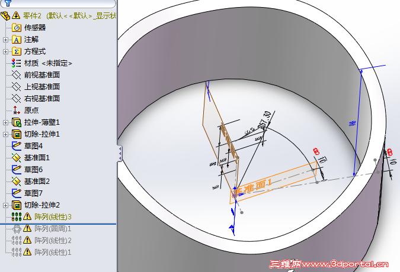Click the suppressed 阵列(圆周)1 pattern icon
The image size is (400, 272).
tap(17, 229)
